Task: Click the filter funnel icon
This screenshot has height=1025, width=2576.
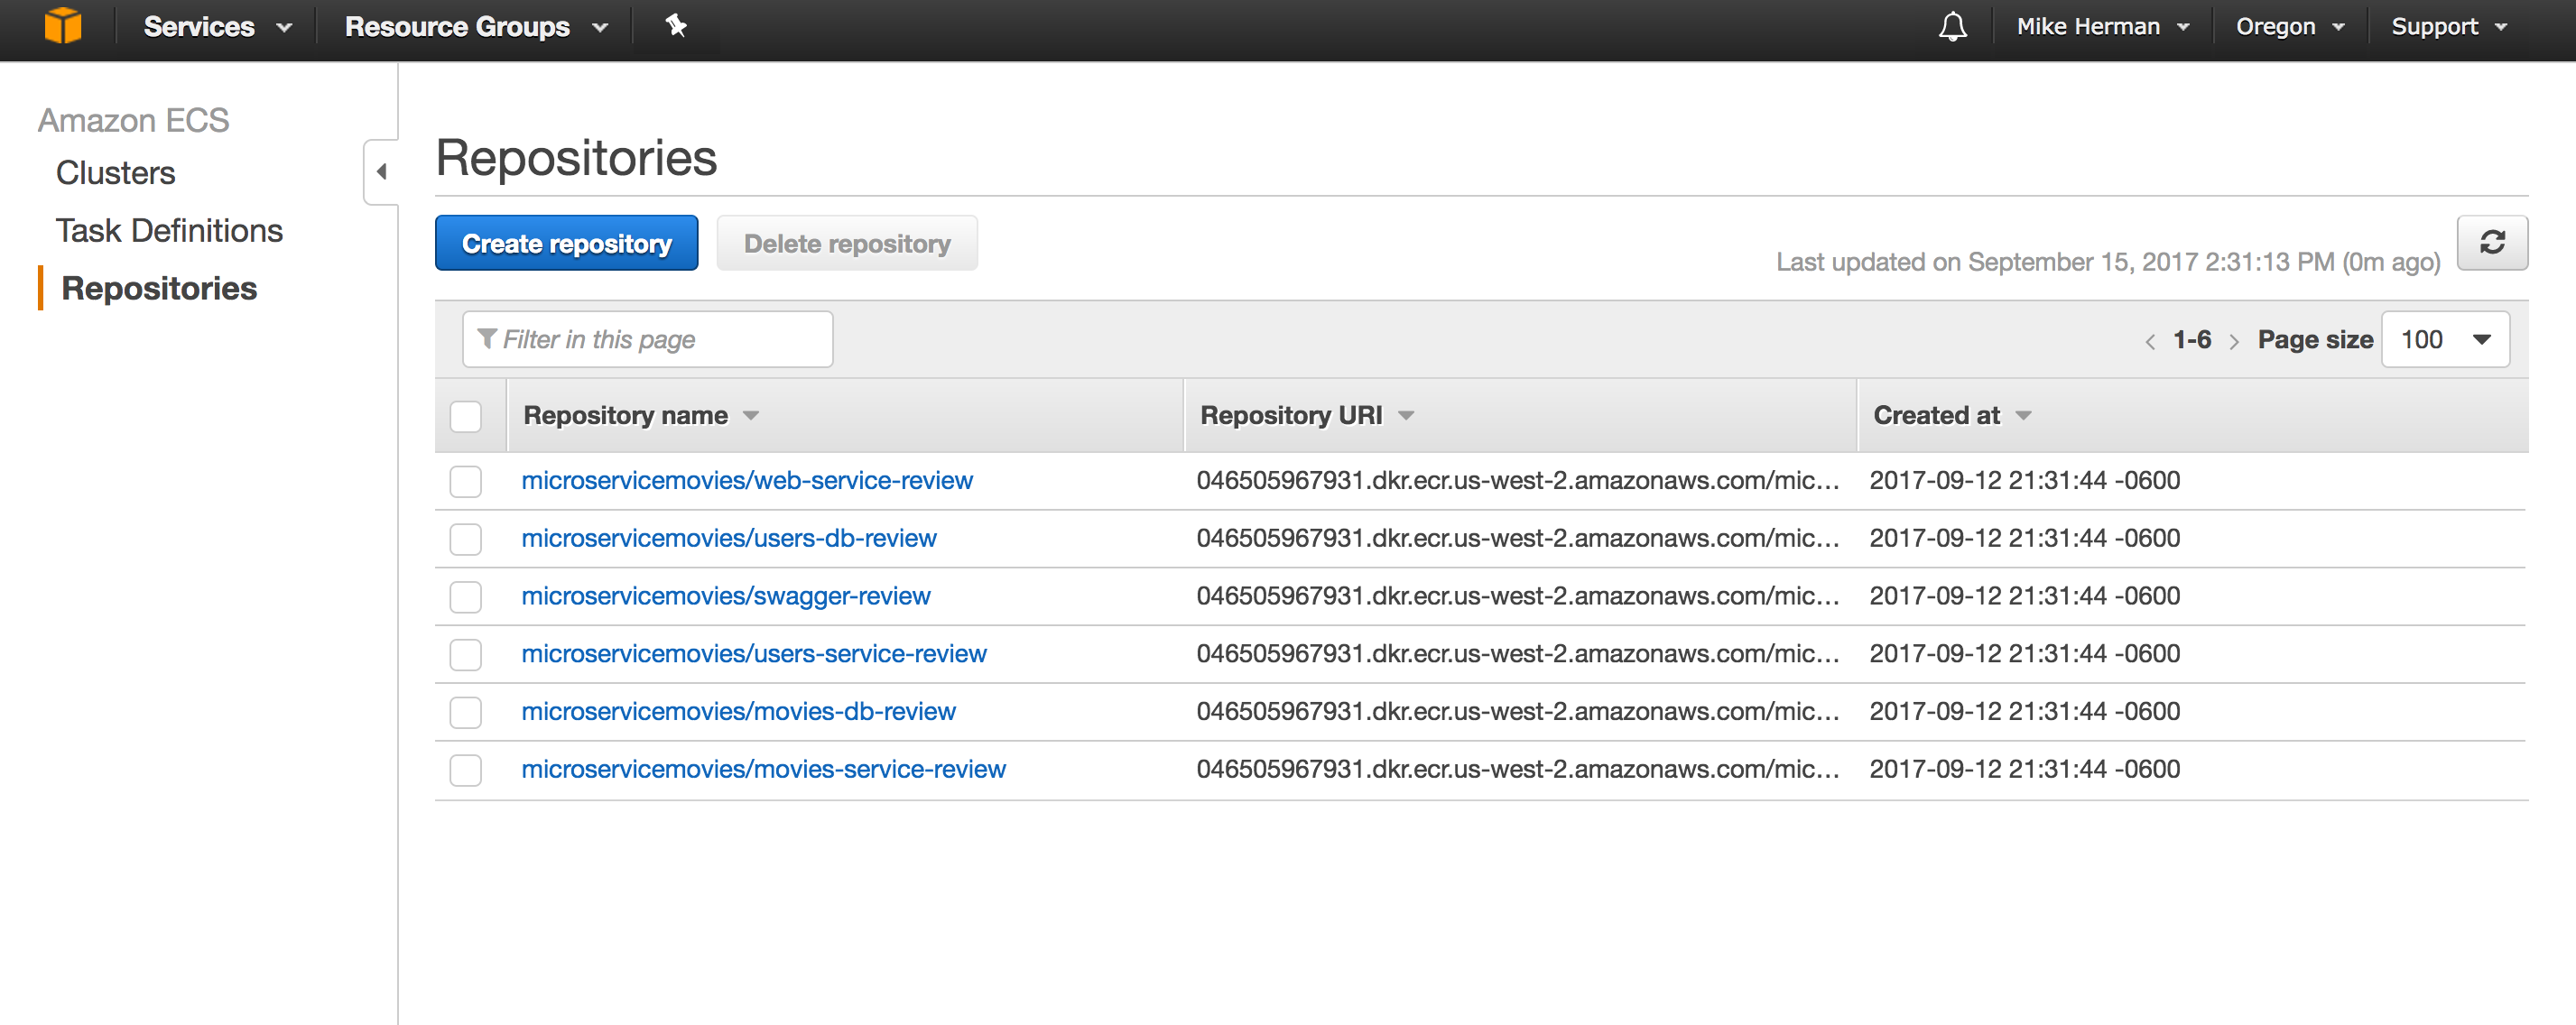Action: [x=487, y=339]
